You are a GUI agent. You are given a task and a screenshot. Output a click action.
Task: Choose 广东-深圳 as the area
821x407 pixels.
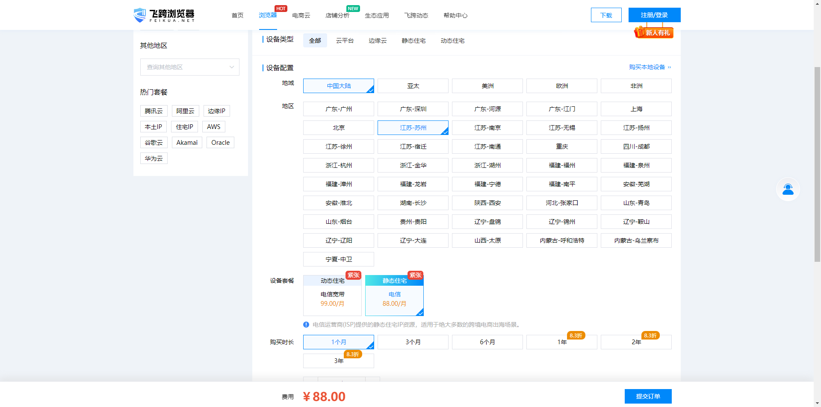pyautogui.click(x=413, y=109)
